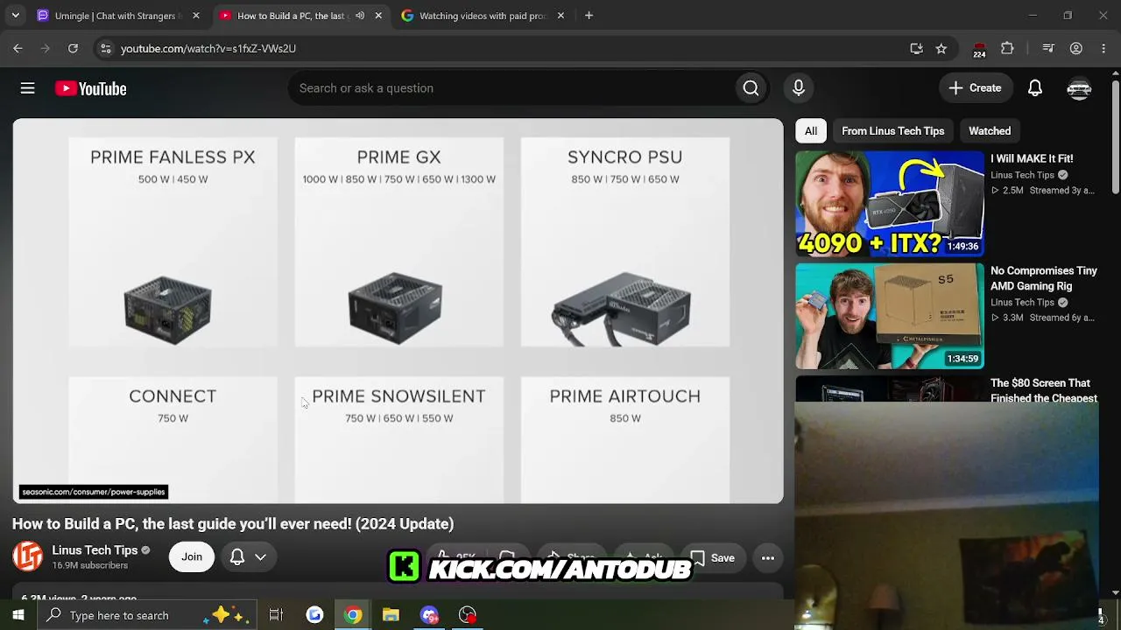Open Chrome from the taskbar

coord(353,615)
